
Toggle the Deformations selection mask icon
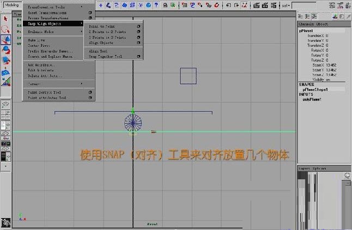(132, 5)
